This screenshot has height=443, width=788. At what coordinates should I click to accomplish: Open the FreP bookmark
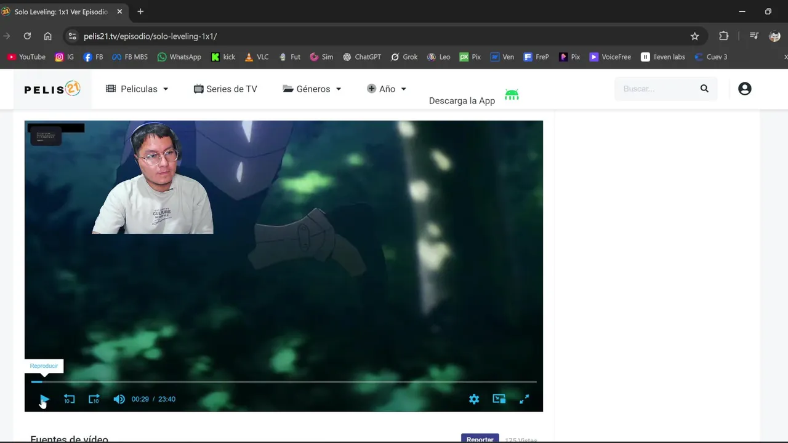(536, 57)
